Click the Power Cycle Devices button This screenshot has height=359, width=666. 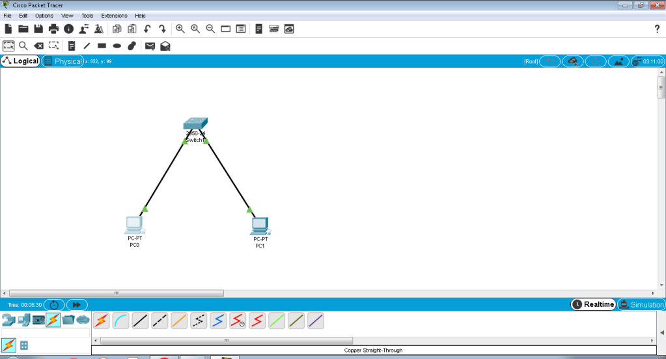click(x=54, y=304)
